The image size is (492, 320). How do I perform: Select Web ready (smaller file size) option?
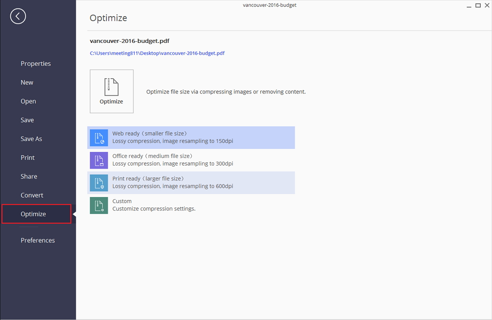pyautogui.click(x=191, y=138)
